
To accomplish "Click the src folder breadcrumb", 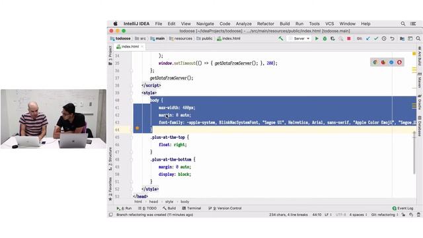I will 140,38.
